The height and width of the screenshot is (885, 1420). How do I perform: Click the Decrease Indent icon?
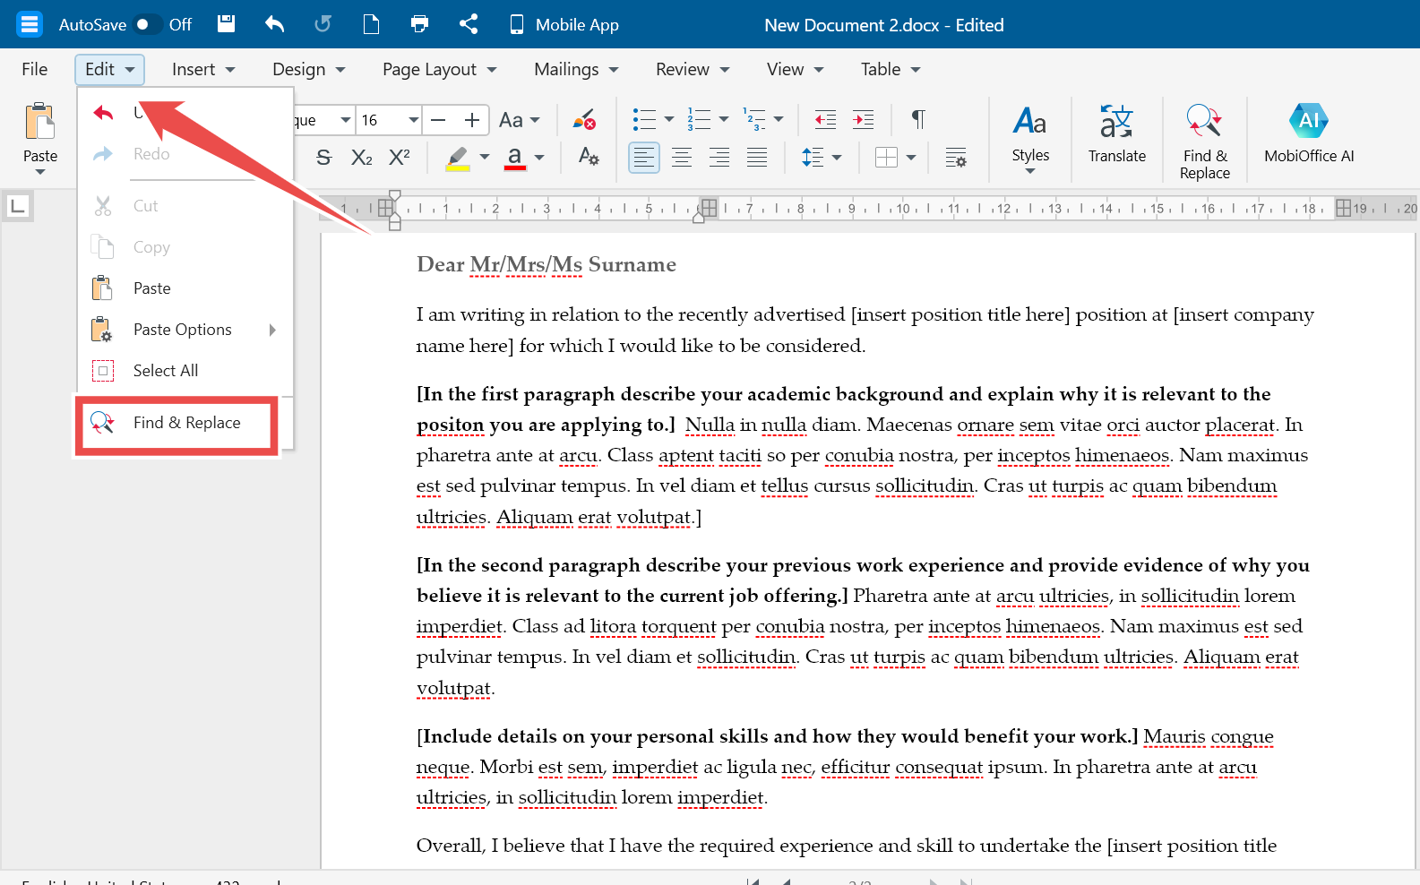coord(825,119)
